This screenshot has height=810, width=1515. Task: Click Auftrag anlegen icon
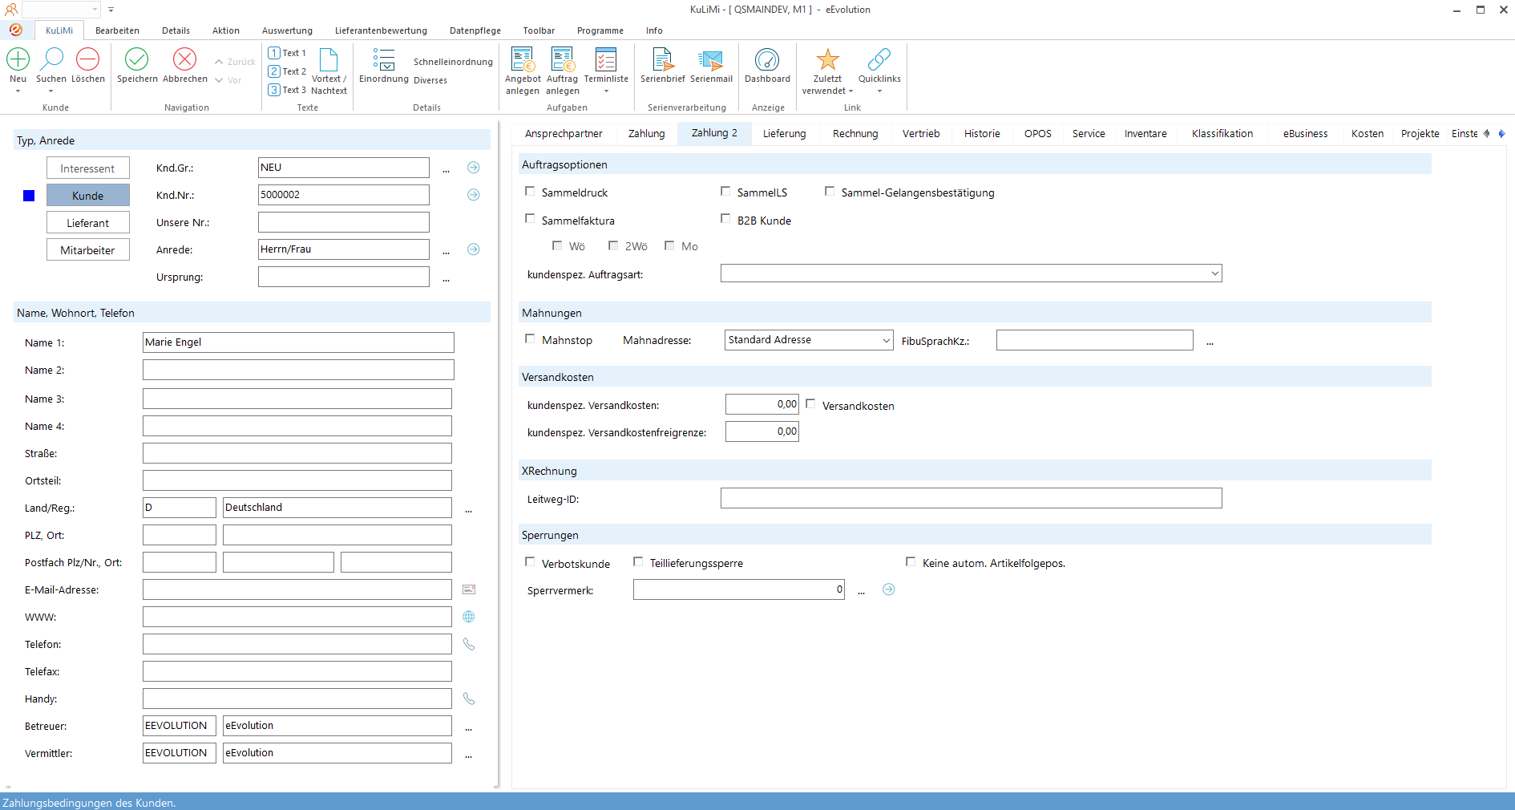(x=563, y=59)
